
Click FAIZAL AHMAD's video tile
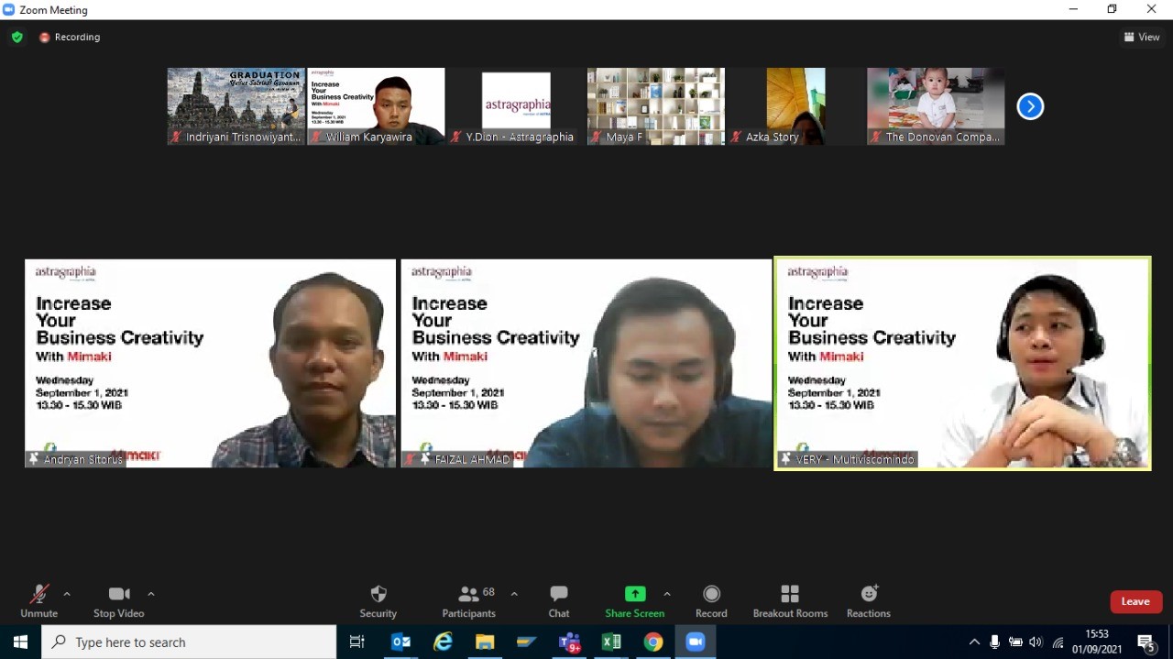click(x=586, y=363)
